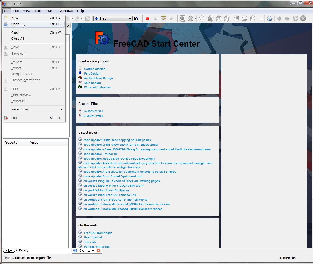Switch to the Data tab
Viewport: 313px width, 264px height.
pos(22,250)
